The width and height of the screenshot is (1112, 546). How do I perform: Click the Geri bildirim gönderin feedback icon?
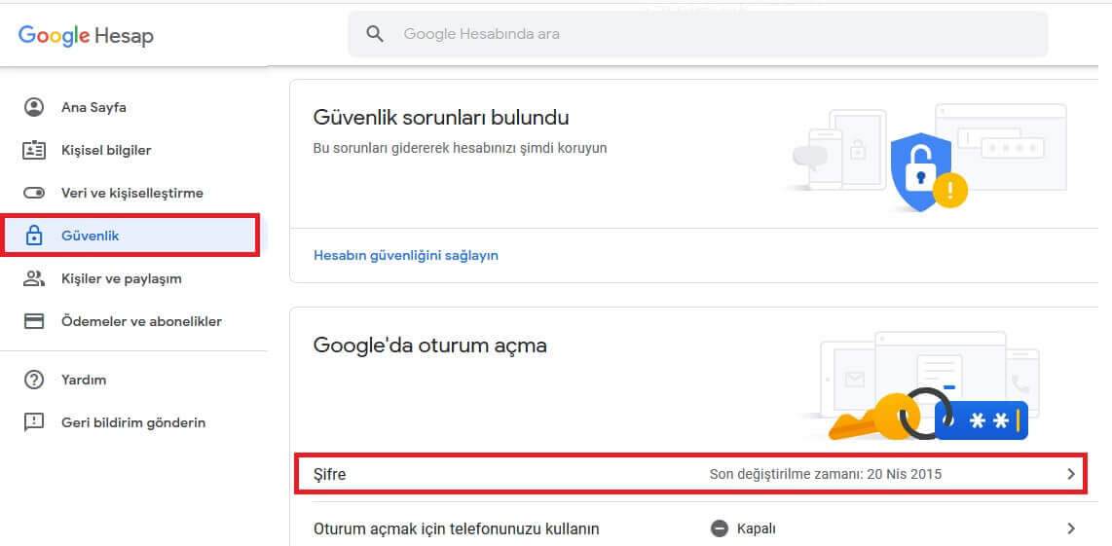(x=34, y=422)
